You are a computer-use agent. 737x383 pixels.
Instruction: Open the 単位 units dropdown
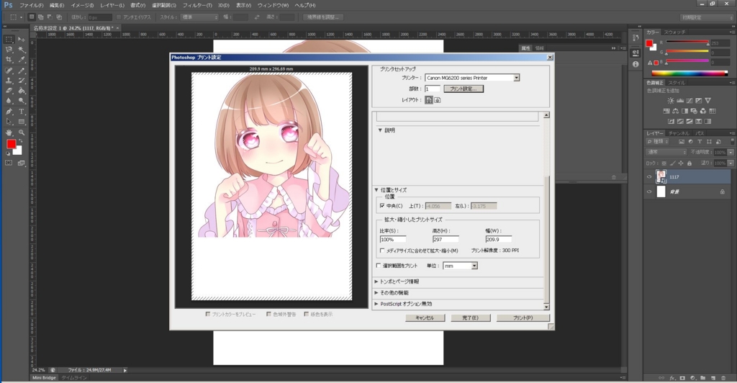click(474, 266)
